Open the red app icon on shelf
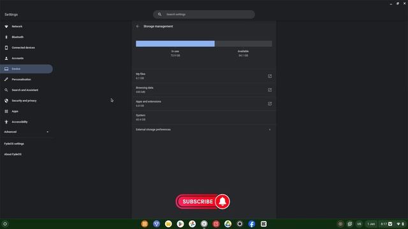 (x=216, y=224)
